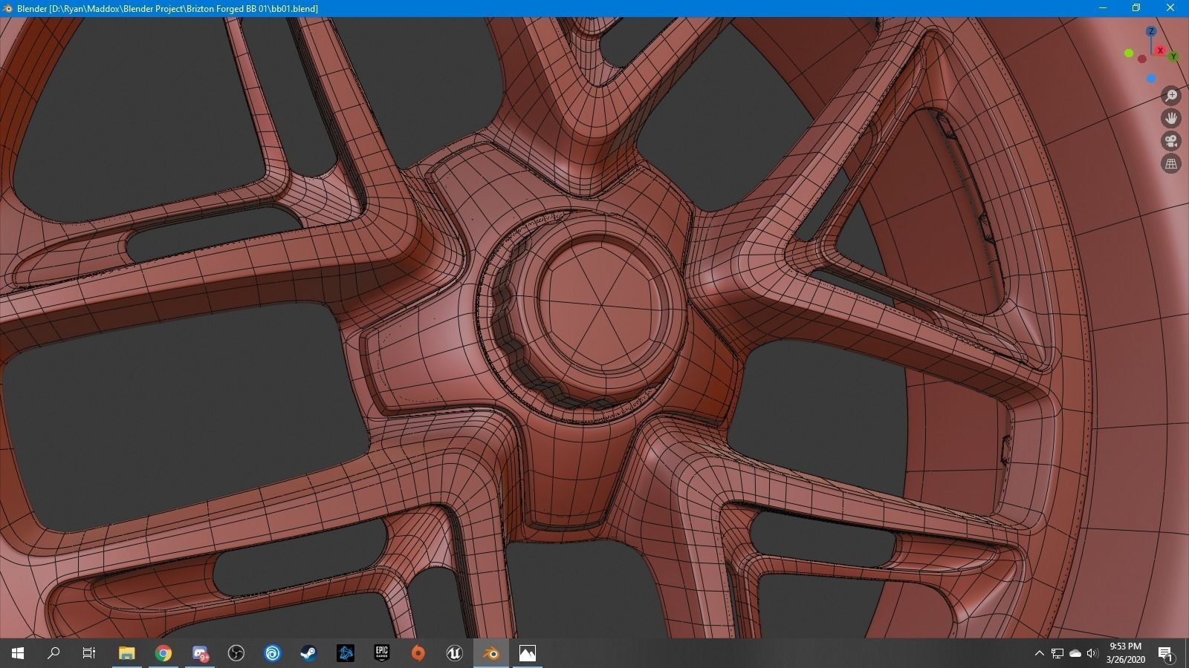The image size is (1189, 668).
Task: Open the volume control in the tray
Action: point(1092,653)
